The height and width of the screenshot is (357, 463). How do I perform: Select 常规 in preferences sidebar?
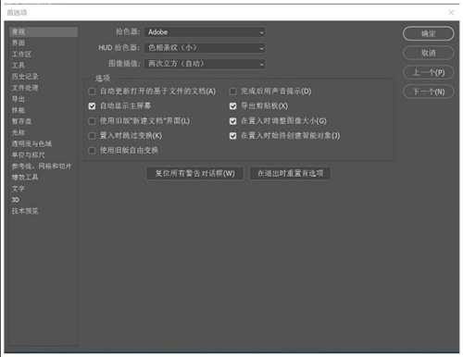coord(43,31)
